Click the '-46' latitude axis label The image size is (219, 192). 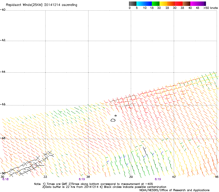tap(3, 104)
